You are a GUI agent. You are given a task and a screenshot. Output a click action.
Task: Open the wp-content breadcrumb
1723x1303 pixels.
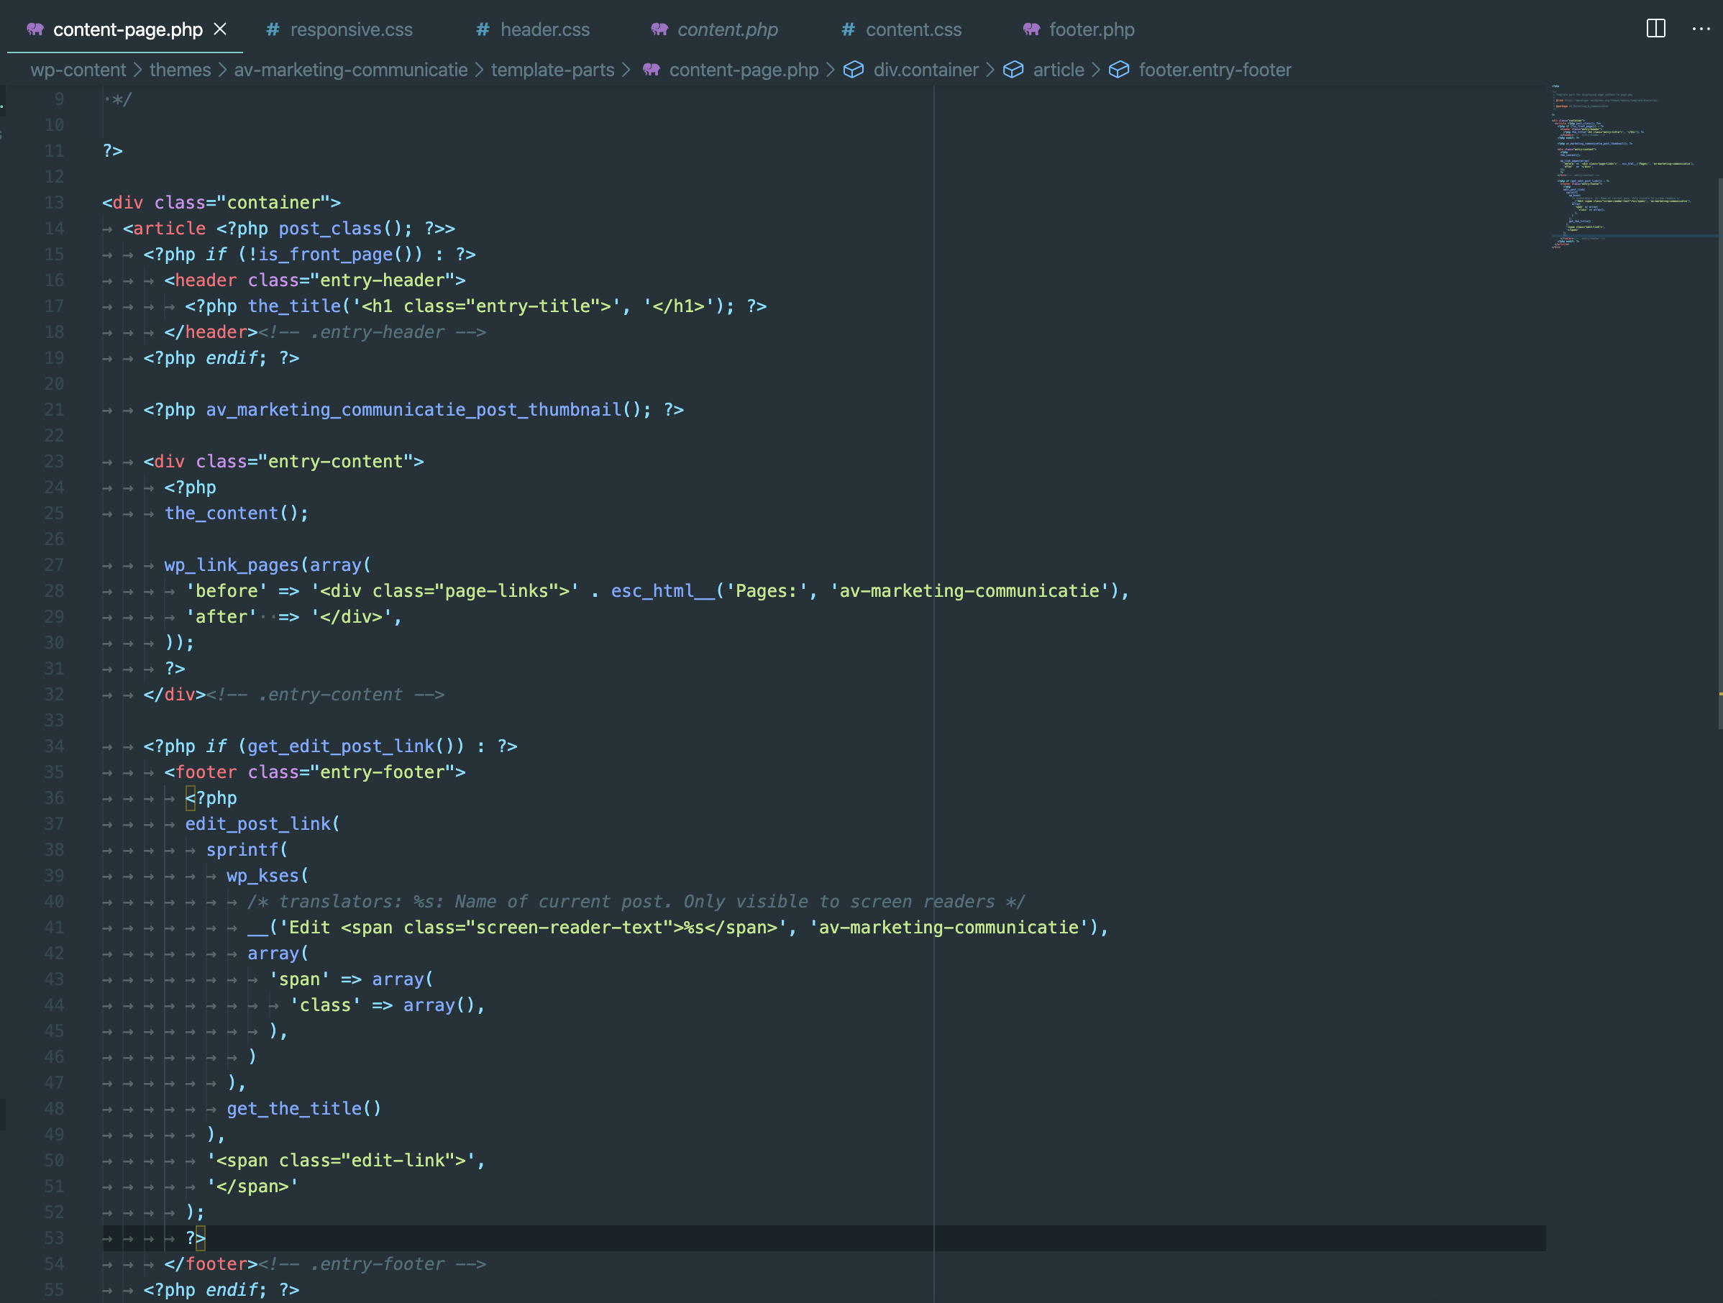pos(78,70)
